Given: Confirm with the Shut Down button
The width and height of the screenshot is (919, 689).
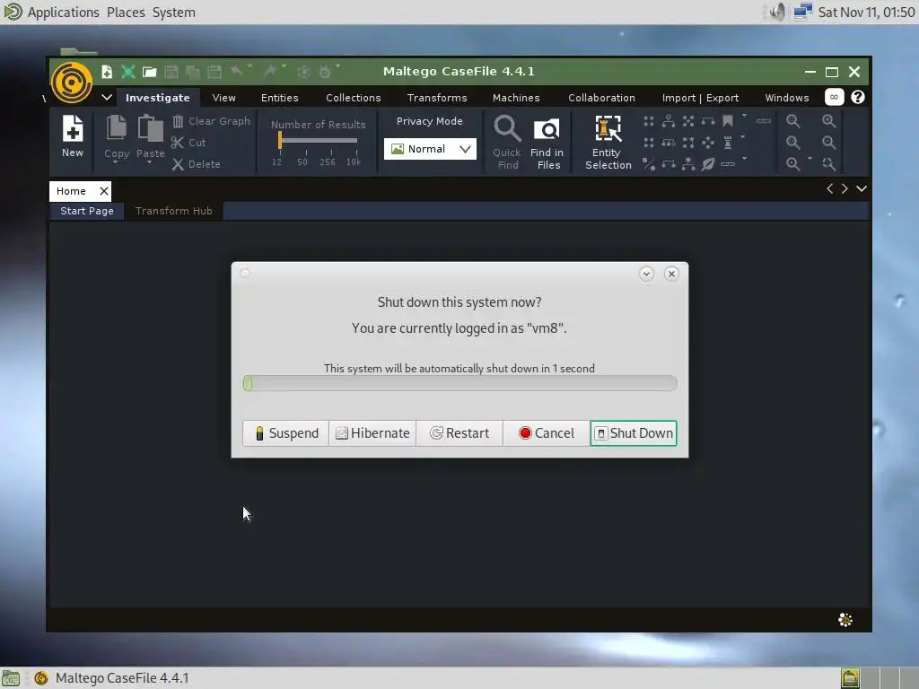Looking at the screenshot, I should (634, 433).
